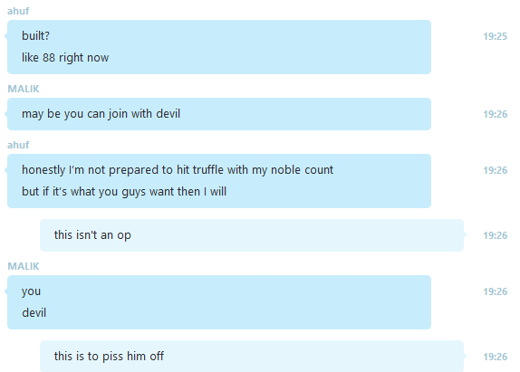Click the 19:25 timestamp
Image resolution: width=520 pixels, height=372 pixels.
click(x=495, y=36)
